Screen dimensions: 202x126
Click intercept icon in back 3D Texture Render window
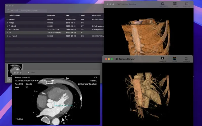click(187, 4)
